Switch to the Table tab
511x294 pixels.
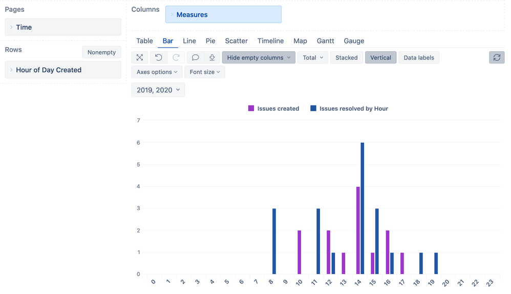click(144, 41)
